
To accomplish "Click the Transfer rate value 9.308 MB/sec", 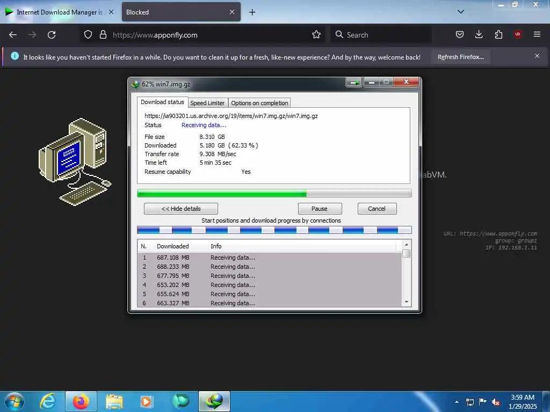I will pyautogui.click(x=218, y=154).
